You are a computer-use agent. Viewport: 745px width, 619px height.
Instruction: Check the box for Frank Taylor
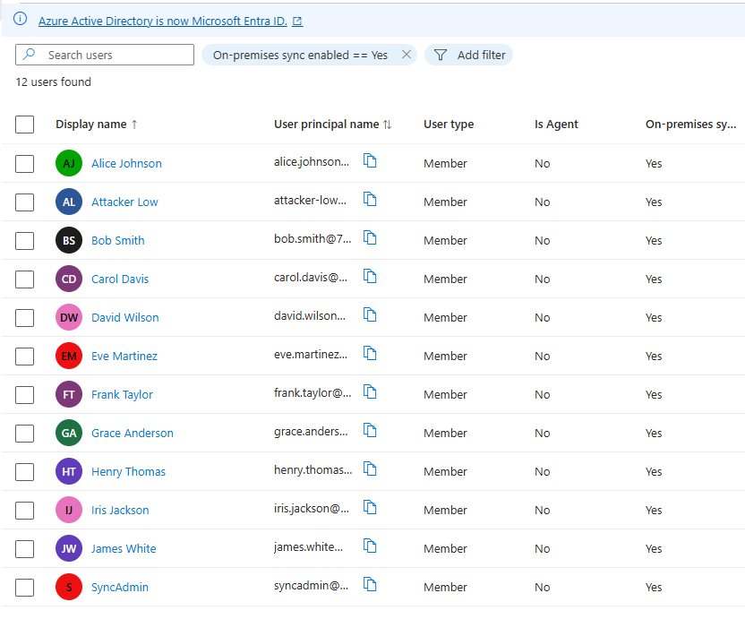point(25,394)
